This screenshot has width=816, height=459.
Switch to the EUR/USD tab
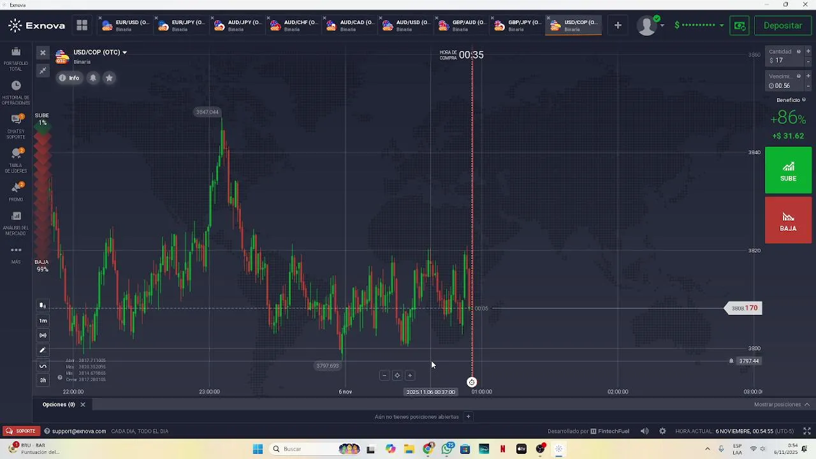pos(125,25)
